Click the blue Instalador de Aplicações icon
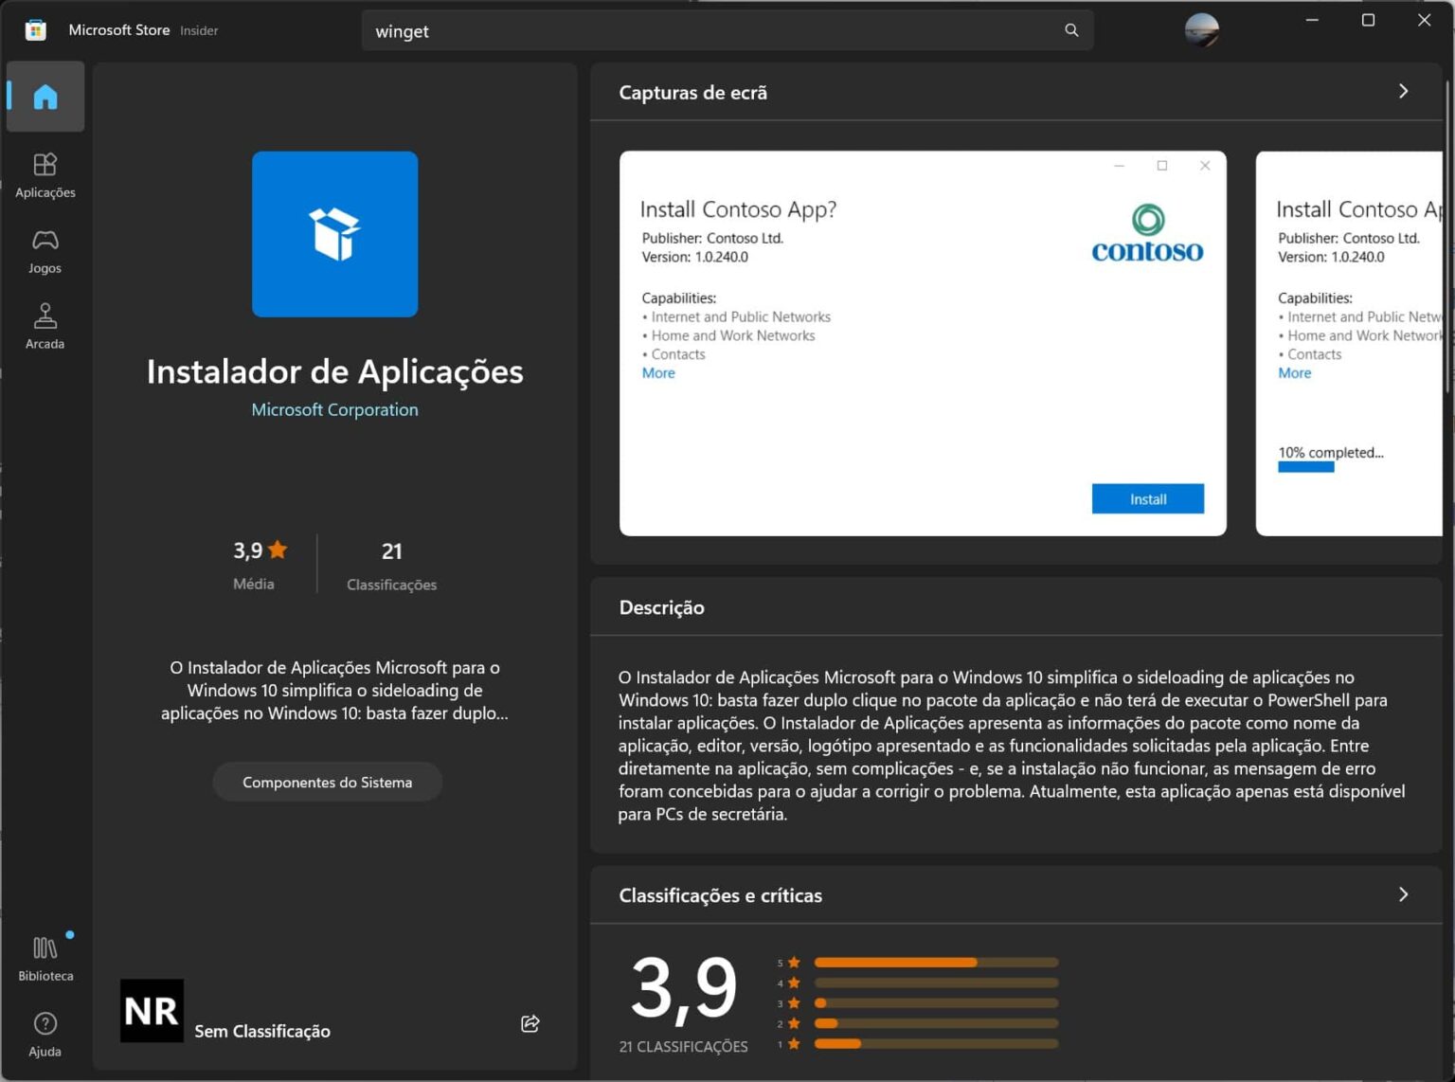1455x1082 pixels. pyautogui.click(x=334, y=234)
